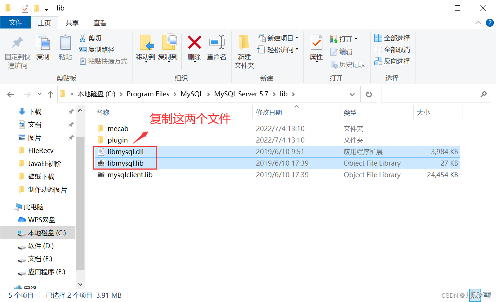Open Documents (文档) quick access item

[x=35, y=124]
